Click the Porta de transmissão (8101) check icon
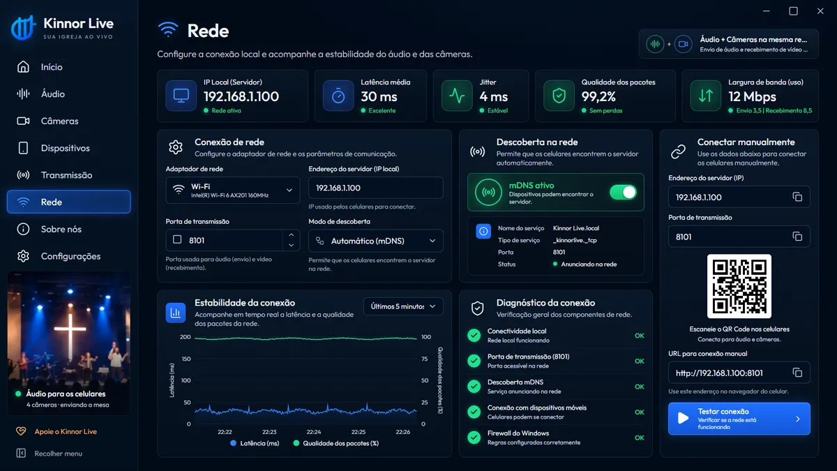Viewport: 837px width, 471px height. [x=474, y=361]
